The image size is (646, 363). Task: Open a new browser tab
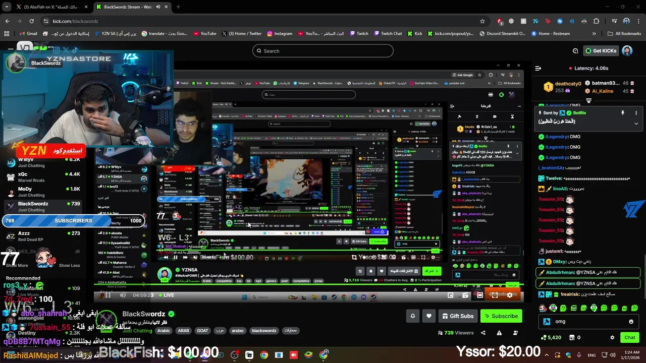178,7
